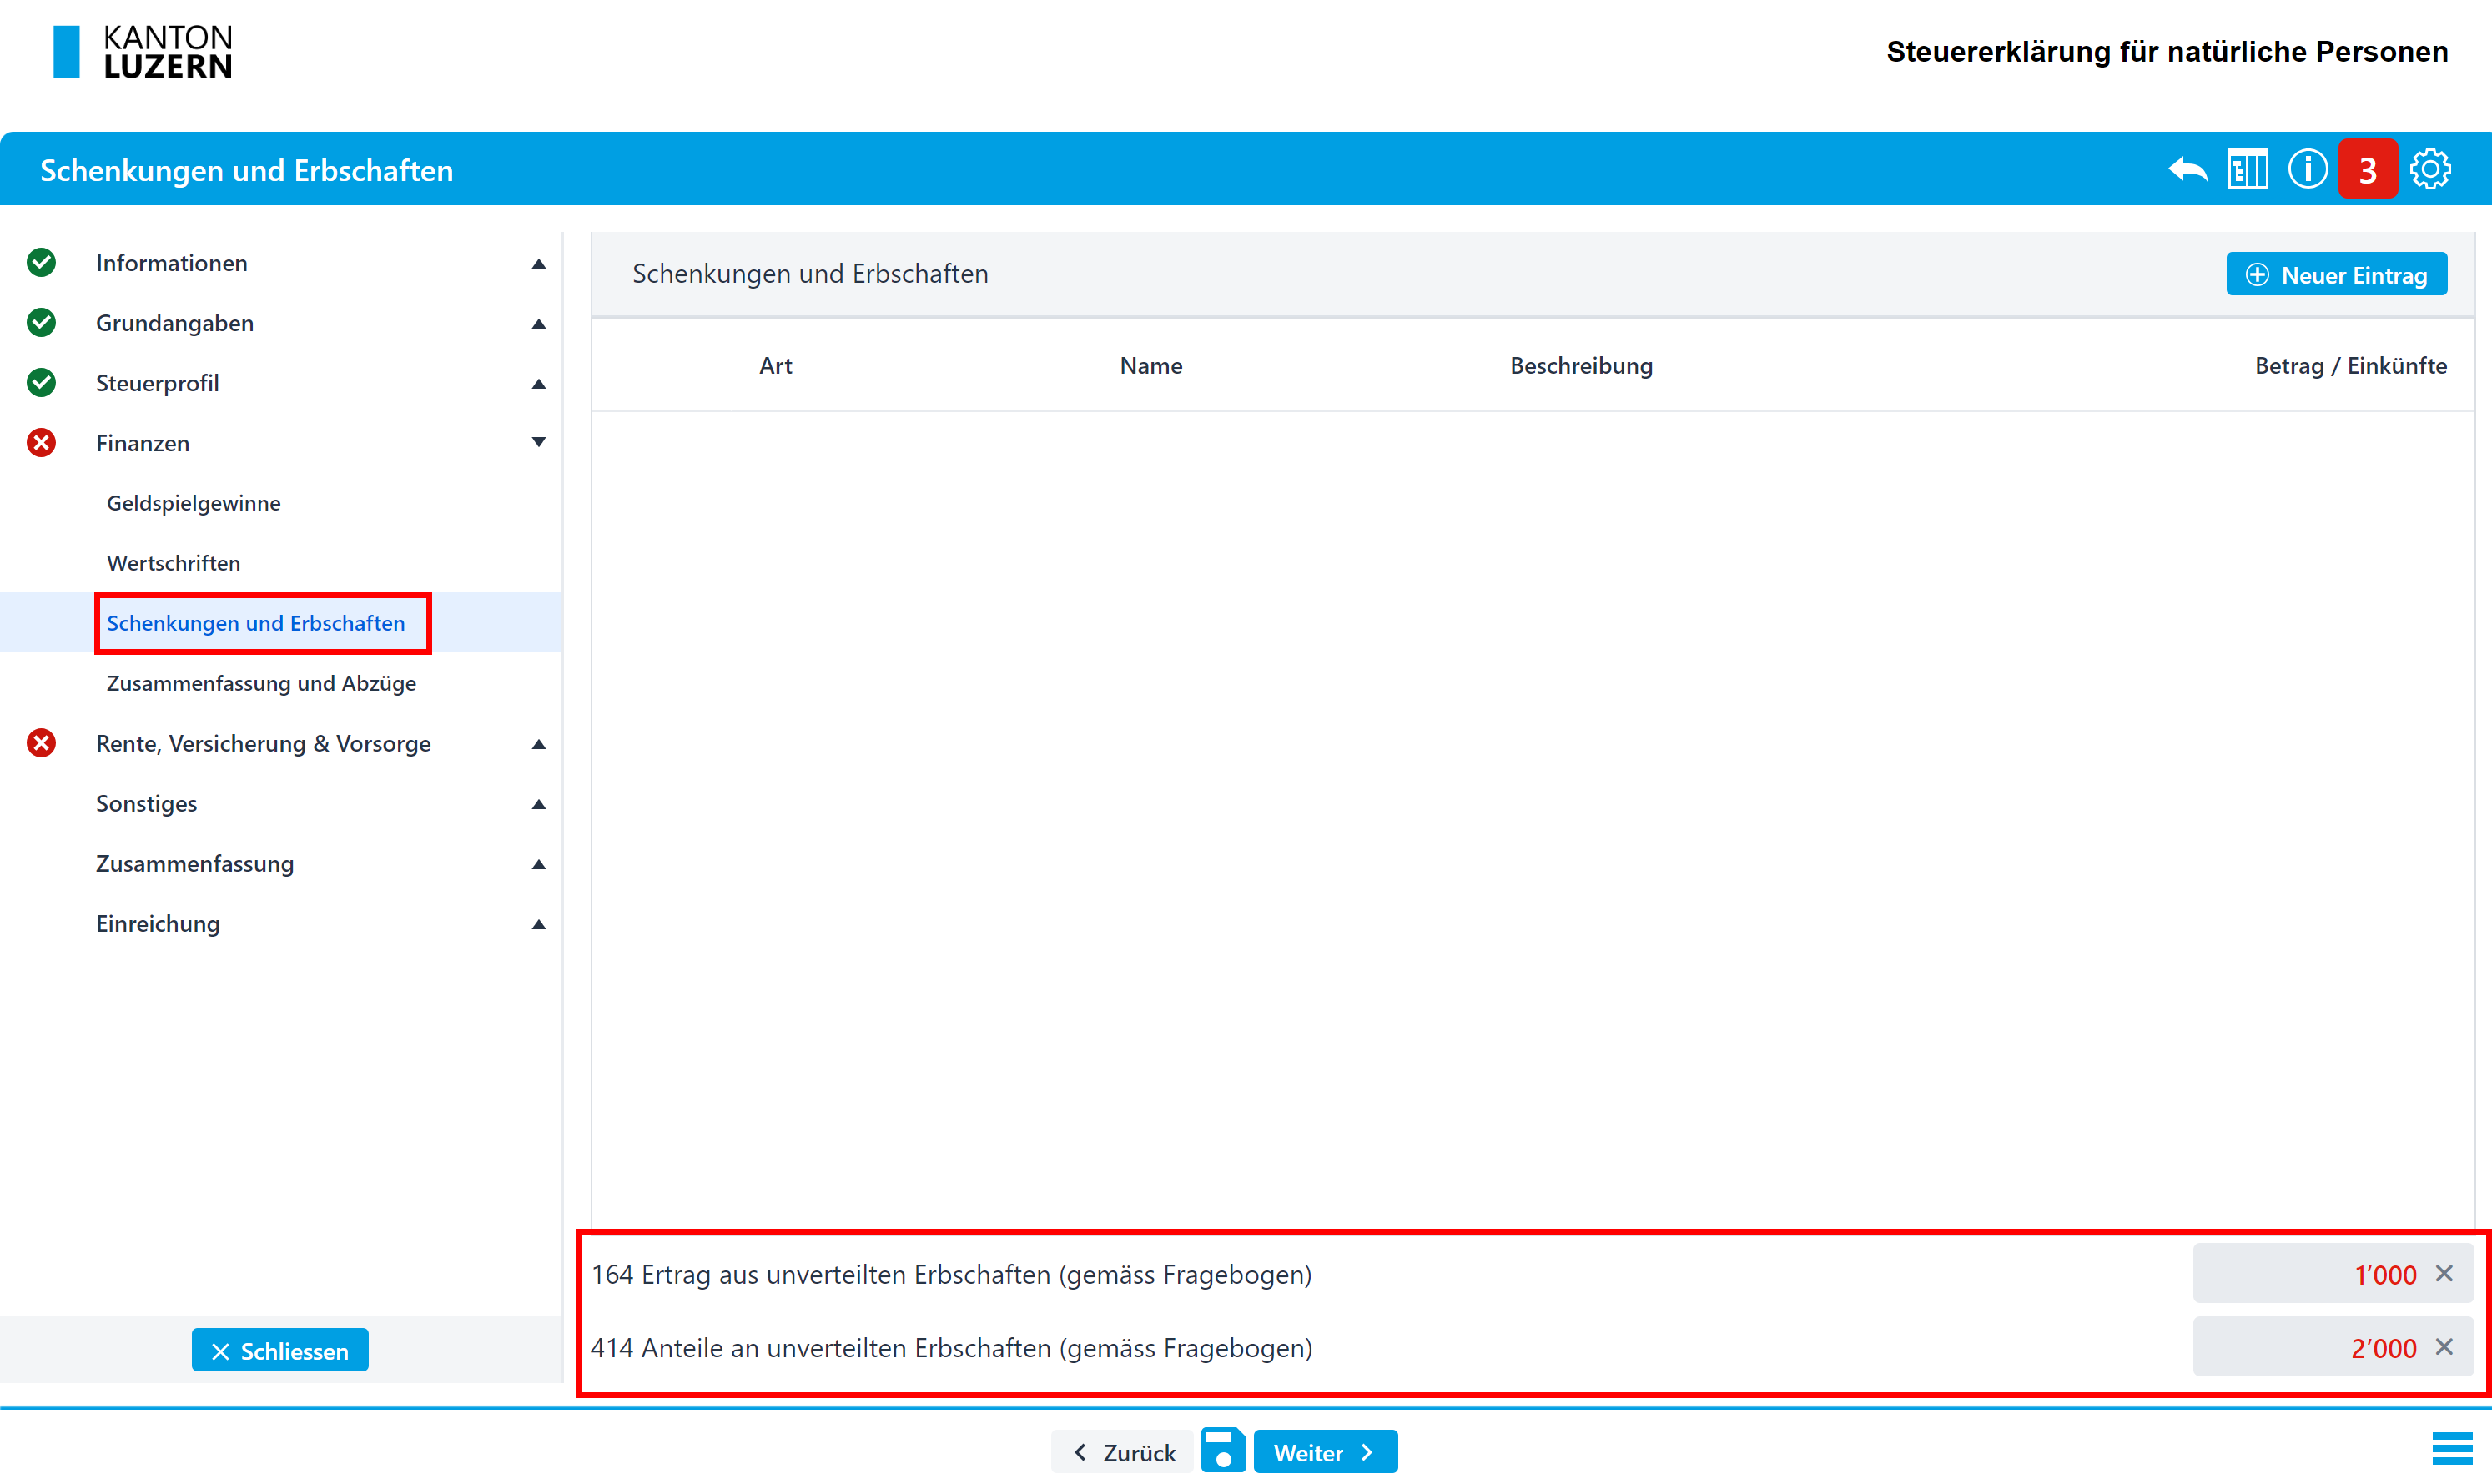
Task: Collapse the Finanzen section arrow
Action: [x=538, y=442]
